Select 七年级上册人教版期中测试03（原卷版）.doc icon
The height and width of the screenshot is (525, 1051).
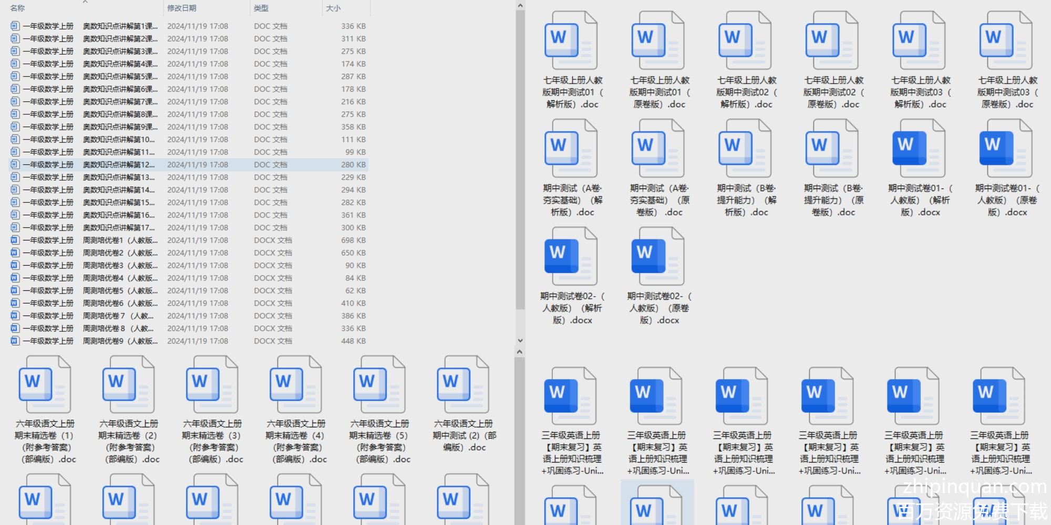[x=1006, y=41]
